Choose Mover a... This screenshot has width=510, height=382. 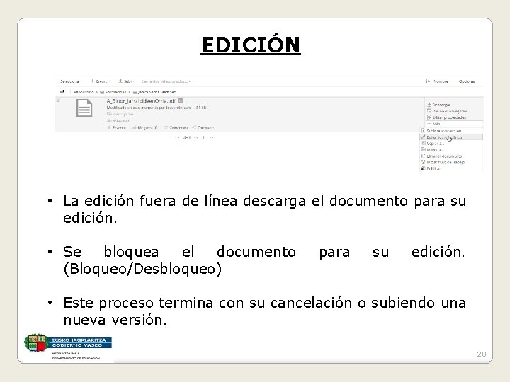(433, 150)
